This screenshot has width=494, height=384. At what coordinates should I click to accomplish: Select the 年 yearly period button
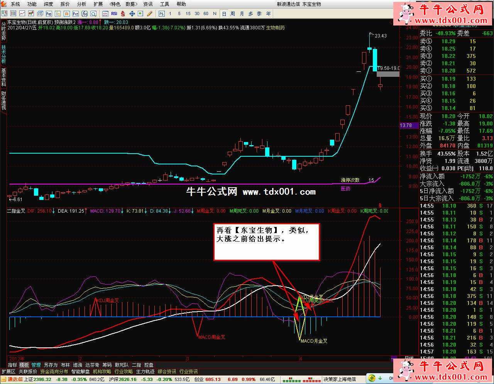pos(268,14)
